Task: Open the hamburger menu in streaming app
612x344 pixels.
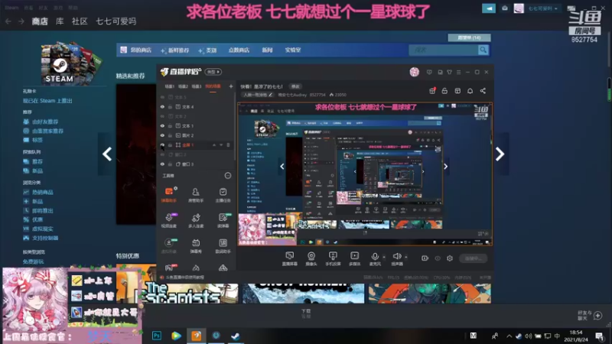Action: tap(458, 72)
